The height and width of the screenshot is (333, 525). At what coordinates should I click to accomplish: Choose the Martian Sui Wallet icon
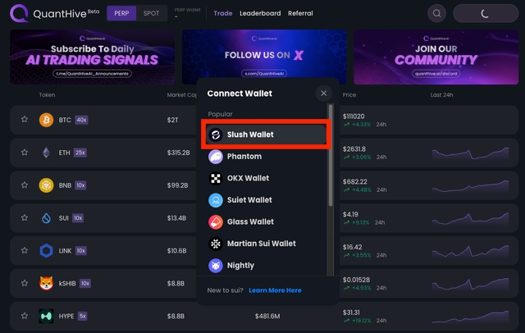point(216,244)
